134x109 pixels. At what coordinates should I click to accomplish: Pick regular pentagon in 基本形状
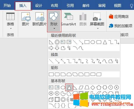click(x=99, y=87)
